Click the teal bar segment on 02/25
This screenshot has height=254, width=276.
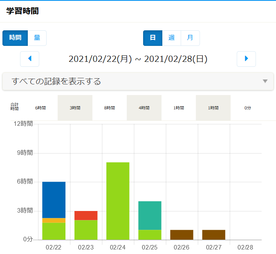pos(150,215)
